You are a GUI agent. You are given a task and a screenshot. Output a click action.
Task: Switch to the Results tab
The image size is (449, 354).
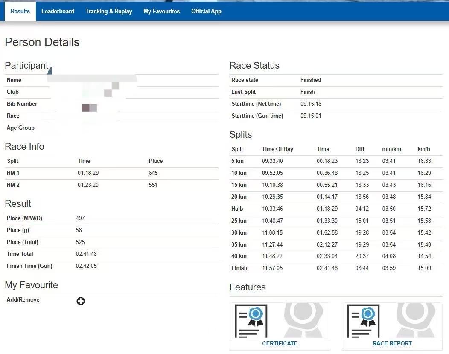[20, 11]
